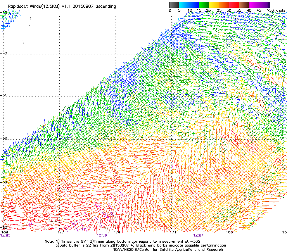Click the 12:05 time marker

tap(5, 235)
